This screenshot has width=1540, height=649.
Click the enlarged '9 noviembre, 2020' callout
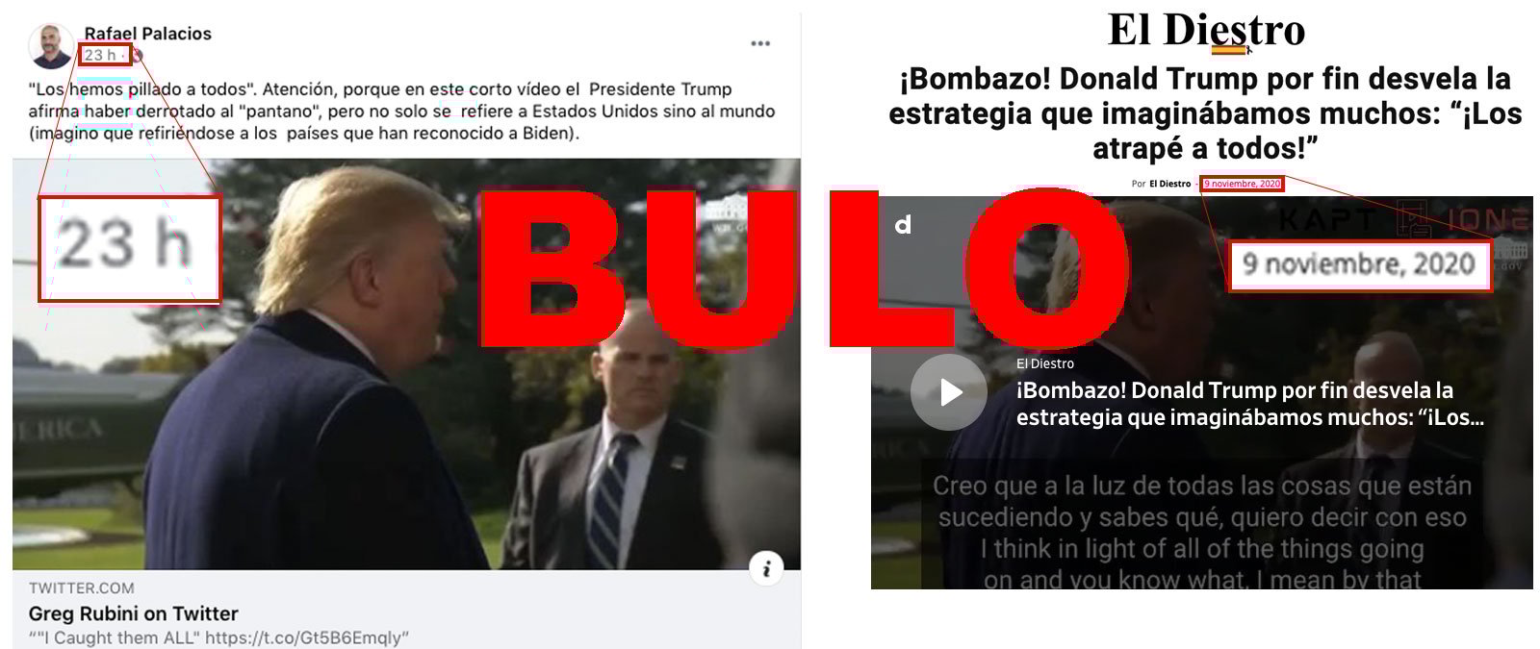point(1359,265)
